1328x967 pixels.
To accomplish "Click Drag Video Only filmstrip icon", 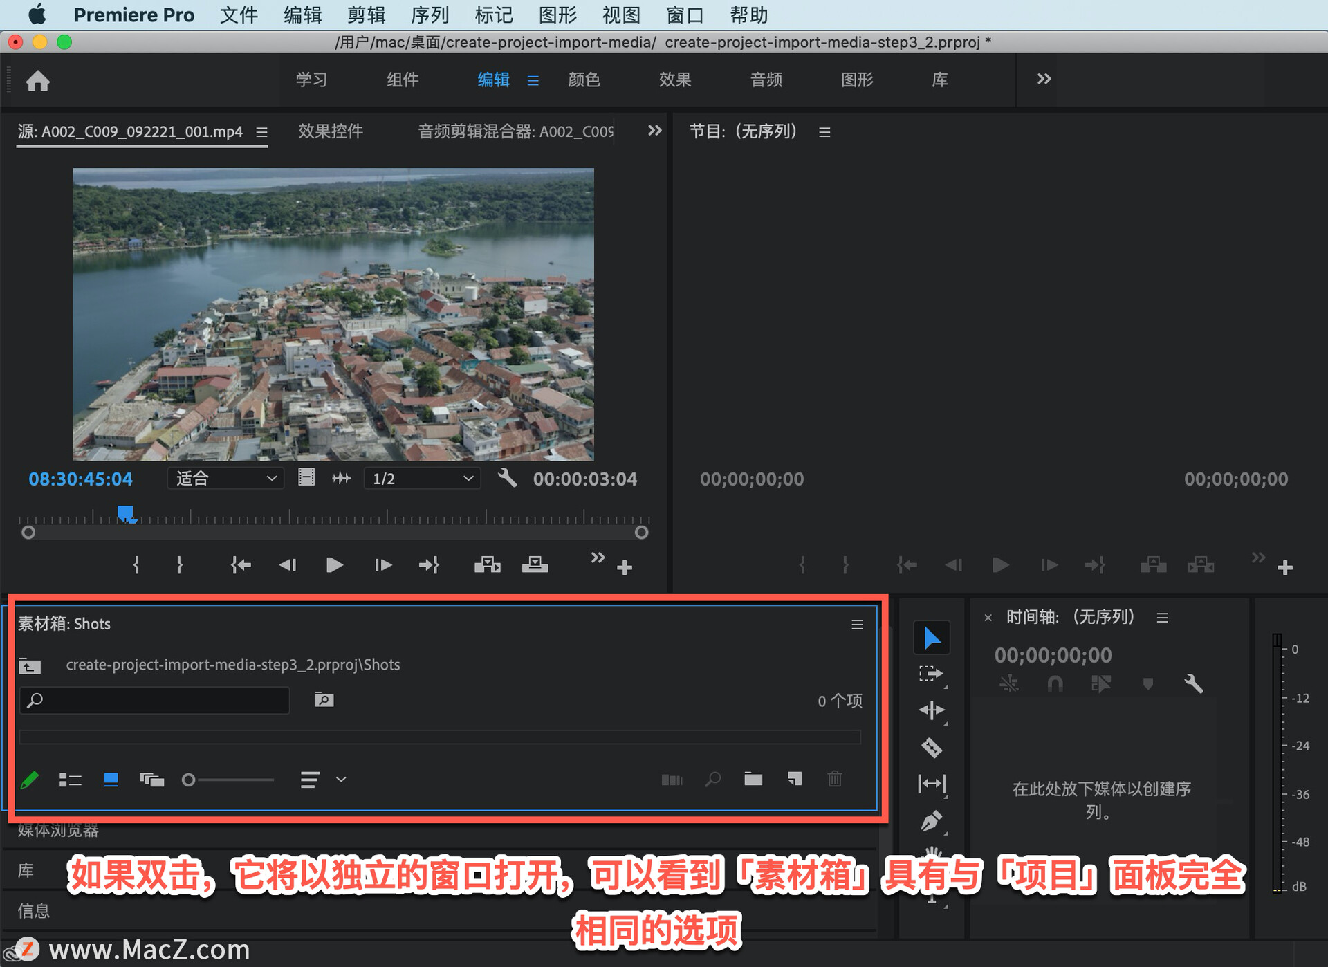I will pos(306,478).
